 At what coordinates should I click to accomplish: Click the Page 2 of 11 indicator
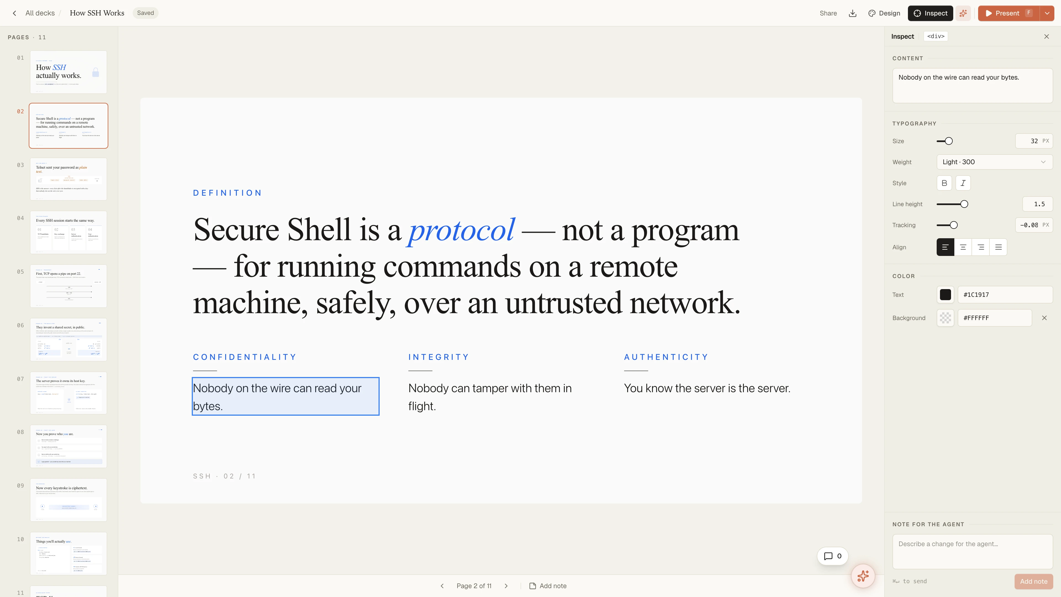(x=474, y=586)
